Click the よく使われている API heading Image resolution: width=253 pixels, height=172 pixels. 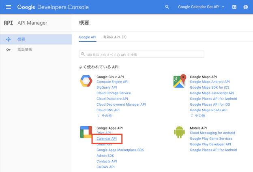[x=99, y=67]
